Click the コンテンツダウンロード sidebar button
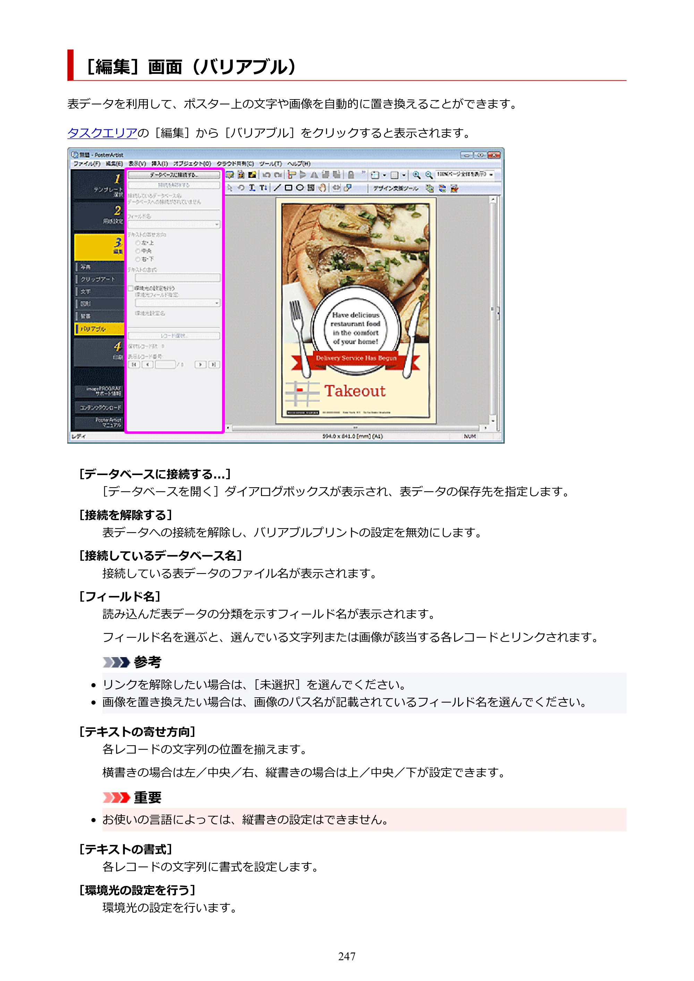 [99, 407]
